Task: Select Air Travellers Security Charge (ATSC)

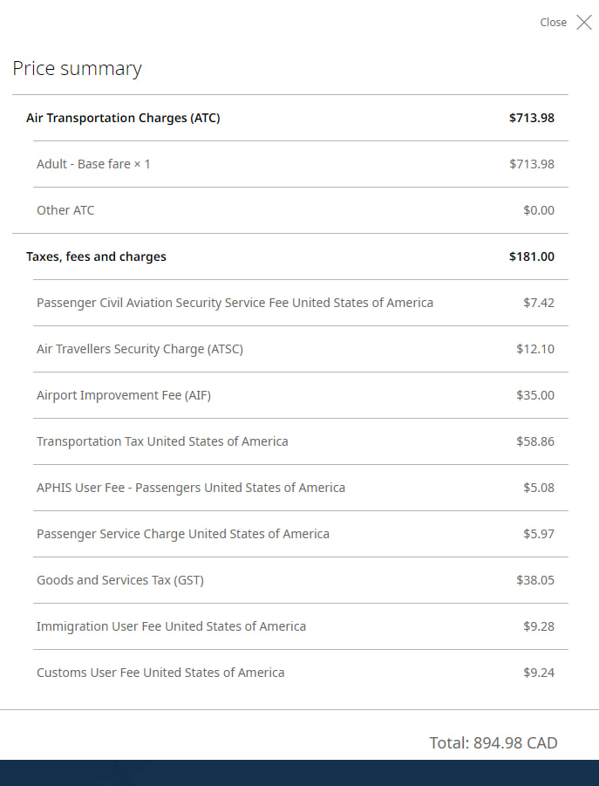Action: click(x=140, y=348)
